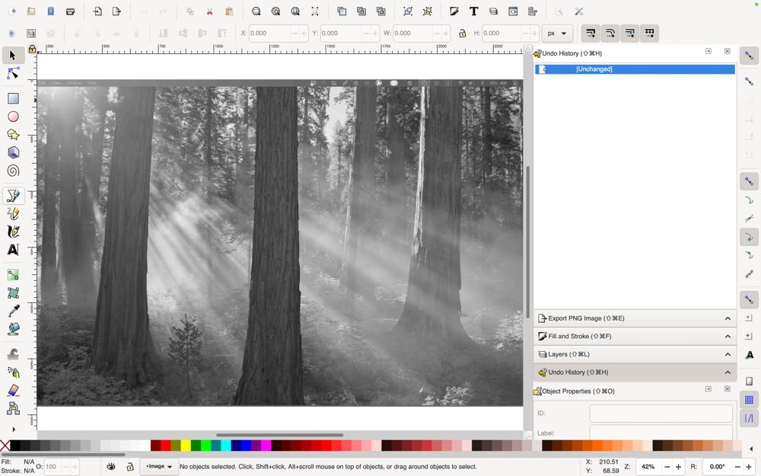This screenshot has width=761, height=476.
Task: Toggle move patterns with objects
Action: [649, 33]
